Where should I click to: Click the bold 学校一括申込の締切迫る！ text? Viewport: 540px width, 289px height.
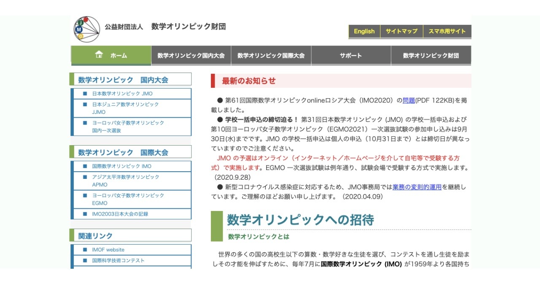click(x=262, y=119)
